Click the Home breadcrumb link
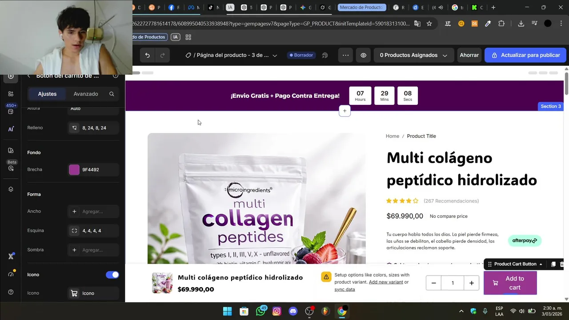Image resolution: width=569 pixels, height=320 pixels. 393,136
